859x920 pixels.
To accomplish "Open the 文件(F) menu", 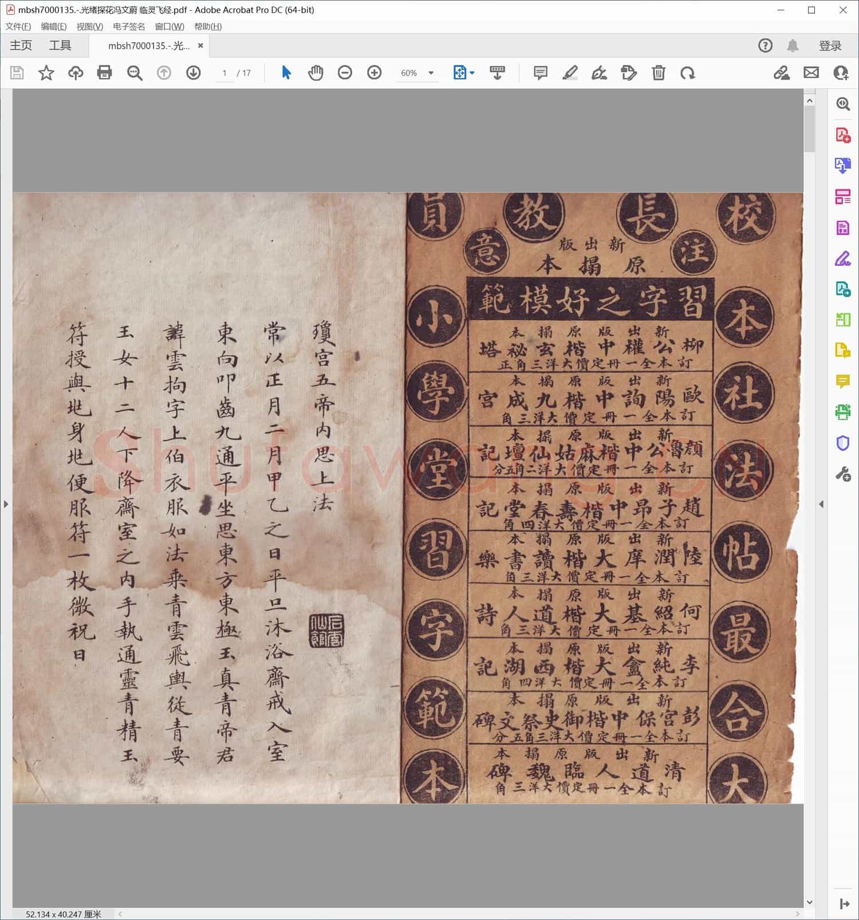I will (x=18, y=26).
